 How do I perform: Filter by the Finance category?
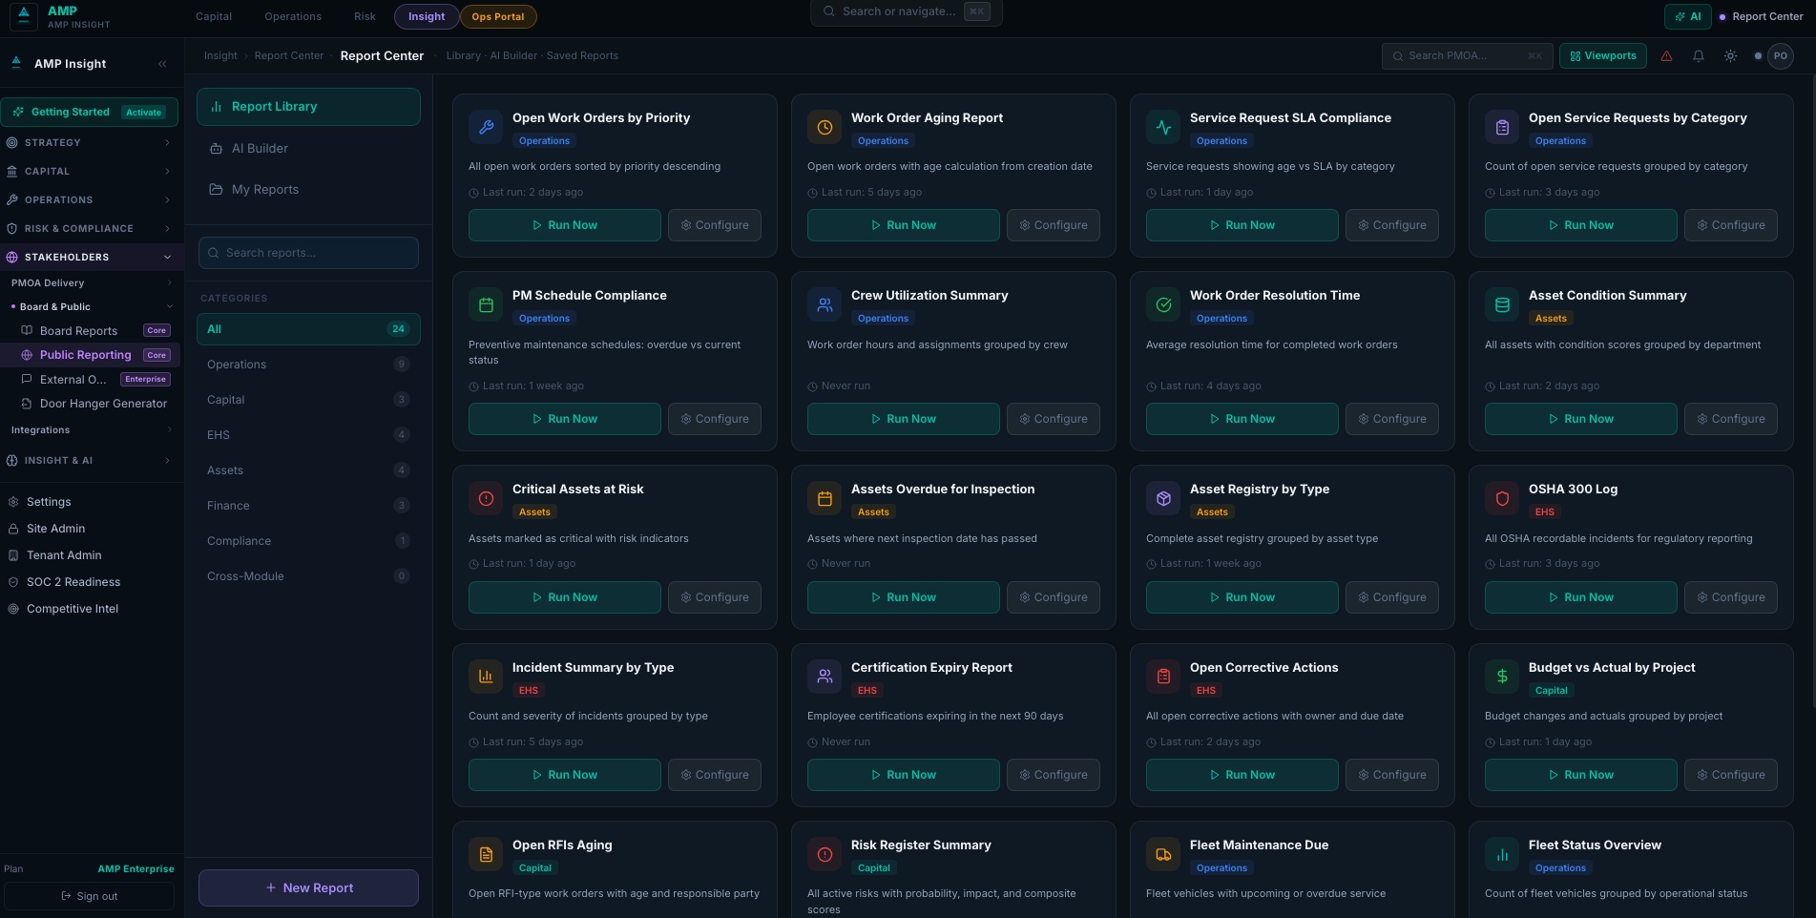pyautogui.click(x=308, y=506)
